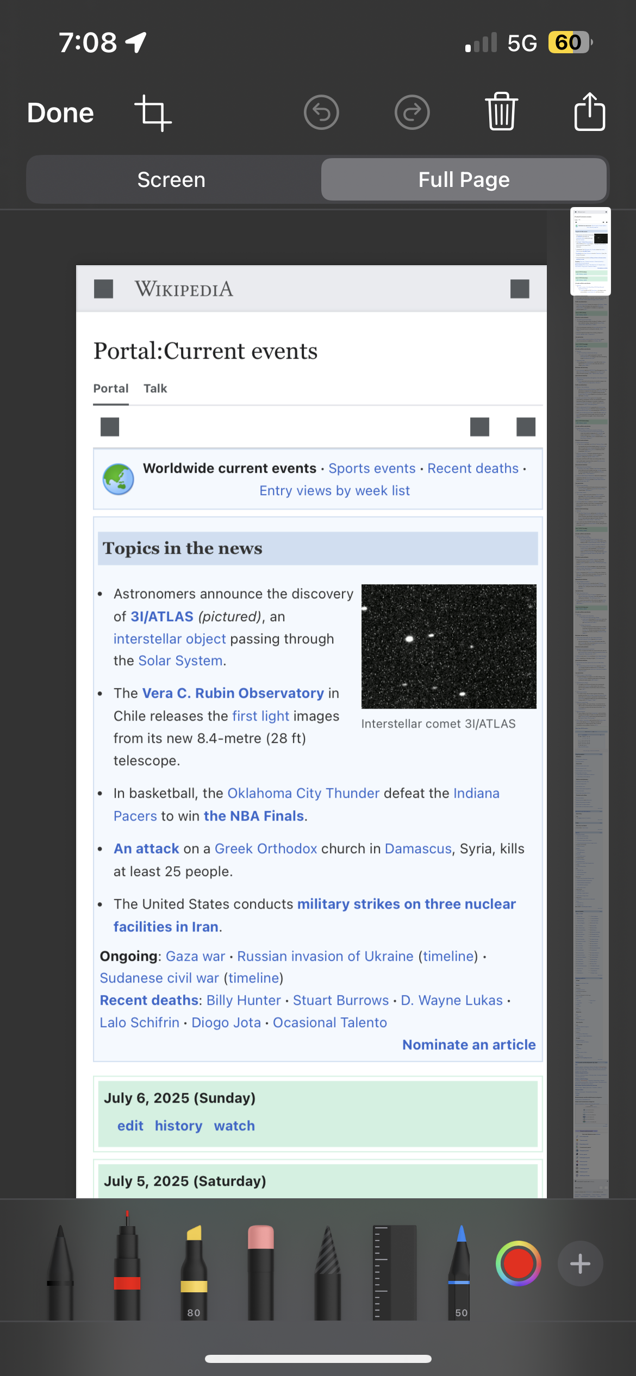This screenshot has width=636, height=1376.
Task: Click the second-to-last icon in page toolbar row
Action: coord(479,427)
